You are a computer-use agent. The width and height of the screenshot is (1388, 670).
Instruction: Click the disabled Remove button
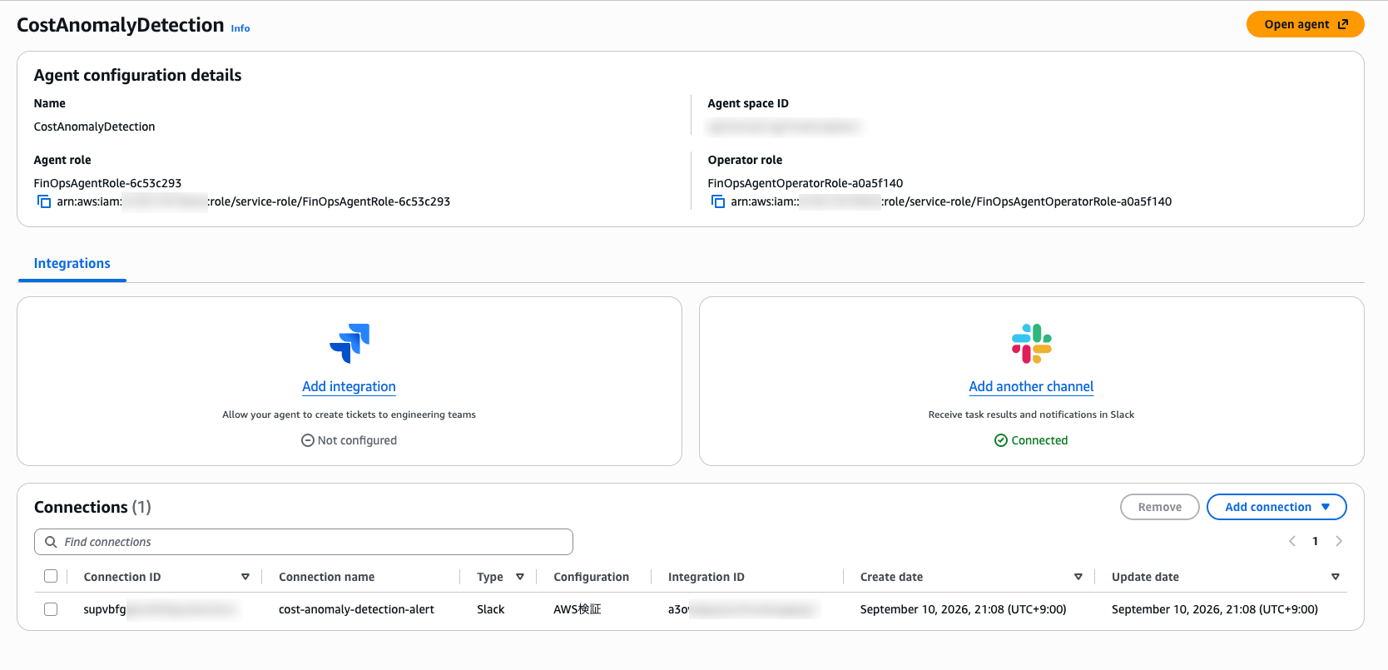(x=1160, y=507)
